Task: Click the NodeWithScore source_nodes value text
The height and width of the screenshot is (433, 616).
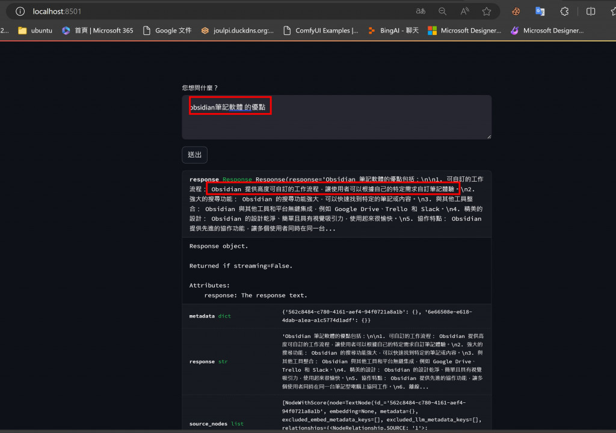Action: click(x=382, y=415)
